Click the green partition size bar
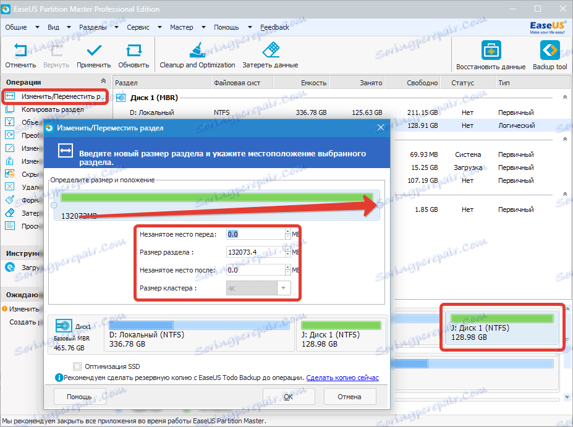 [x=217, y=198]
